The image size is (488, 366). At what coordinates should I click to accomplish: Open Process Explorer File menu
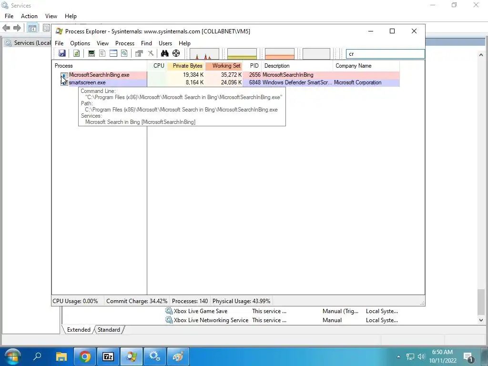[x=59, y=43]
